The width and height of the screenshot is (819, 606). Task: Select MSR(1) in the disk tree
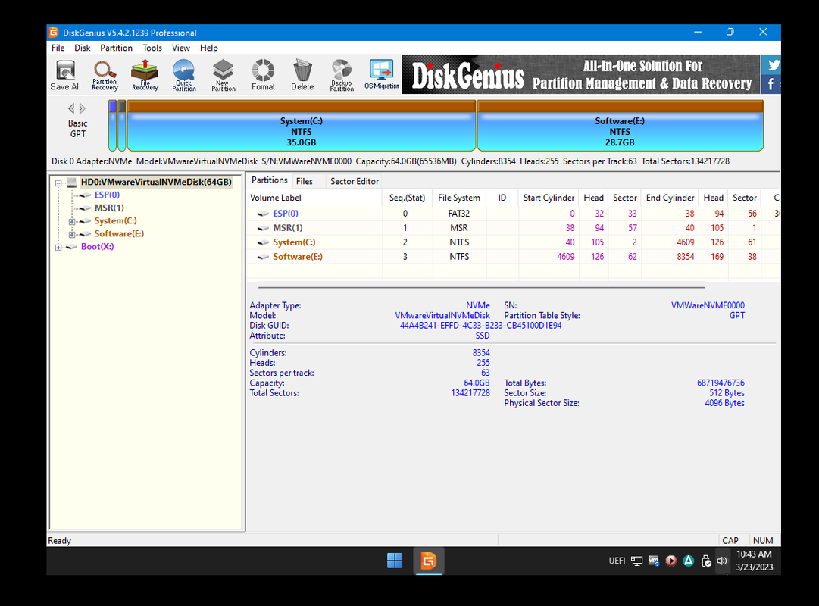(x=108, y=208)
